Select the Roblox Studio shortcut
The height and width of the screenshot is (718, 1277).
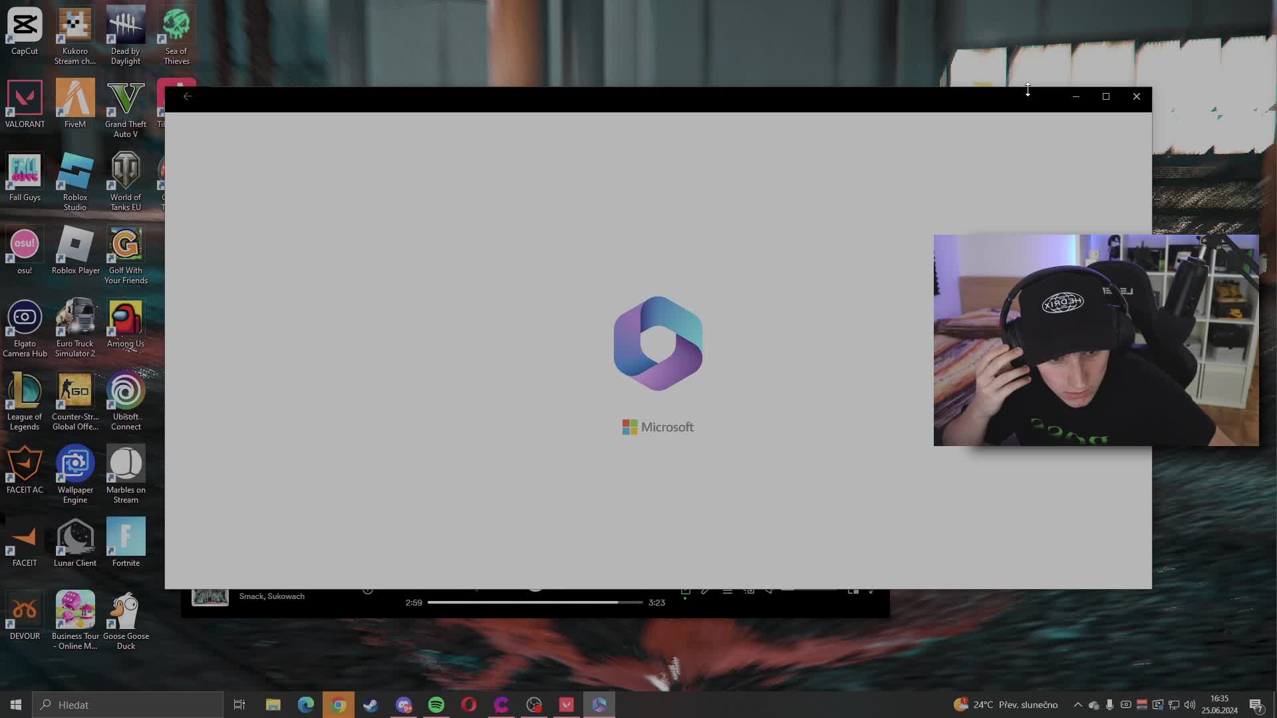click(x=75, y=182)
